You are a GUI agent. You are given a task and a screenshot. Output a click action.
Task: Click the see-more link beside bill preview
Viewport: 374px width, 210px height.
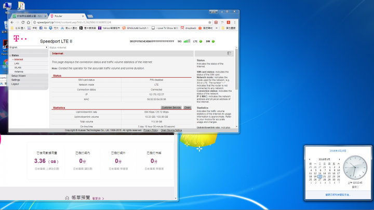[98, 198]
